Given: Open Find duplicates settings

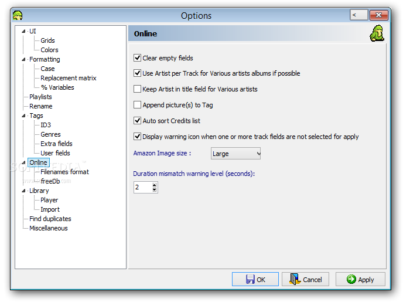Looking at the screenshot, I should pos(50,219).
